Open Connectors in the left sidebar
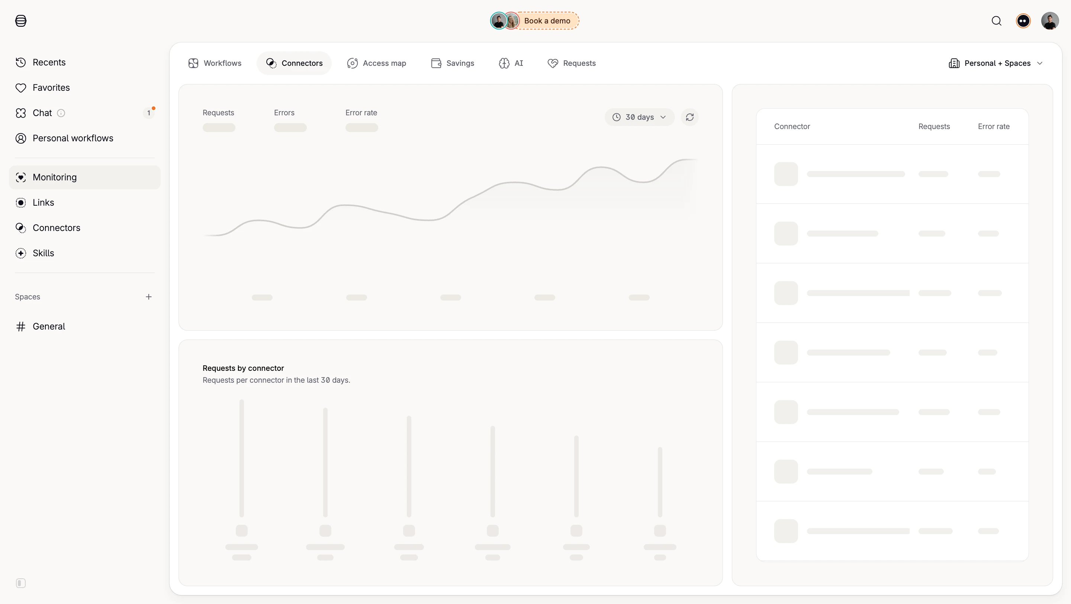 coord(84,228)
